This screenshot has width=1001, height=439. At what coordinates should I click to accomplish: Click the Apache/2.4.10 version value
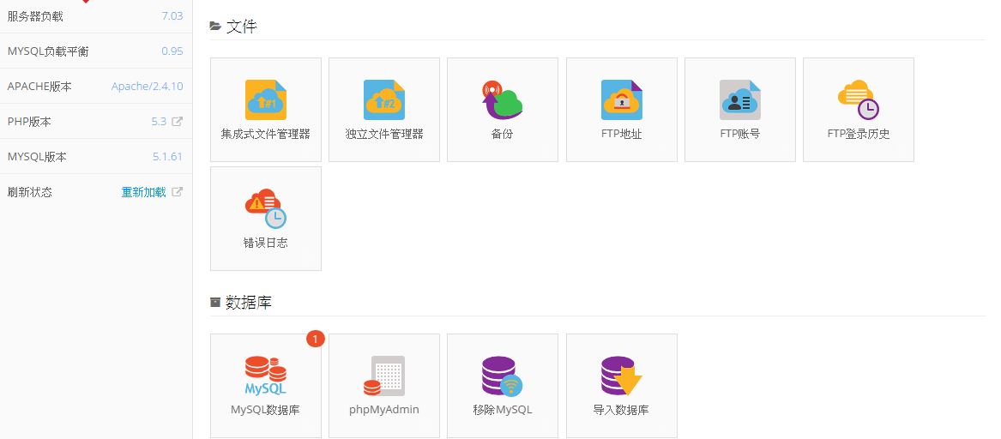[147, 86]
